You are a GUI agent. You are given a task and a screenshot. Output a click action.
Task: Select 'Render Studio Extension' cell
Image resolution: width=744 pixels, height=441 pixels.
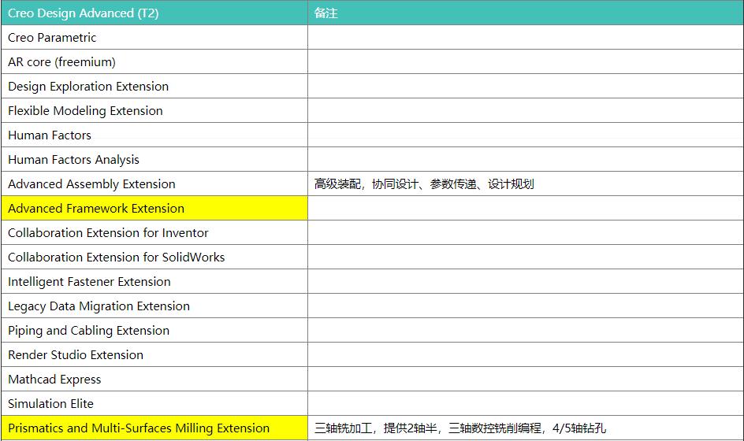pyautogui.click(x=154, y=354)
